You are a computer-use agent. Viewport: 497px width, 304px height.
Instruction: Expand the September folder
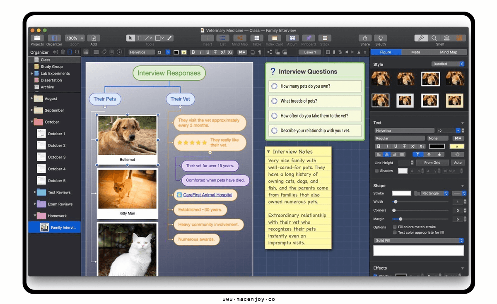coord(32,110)
